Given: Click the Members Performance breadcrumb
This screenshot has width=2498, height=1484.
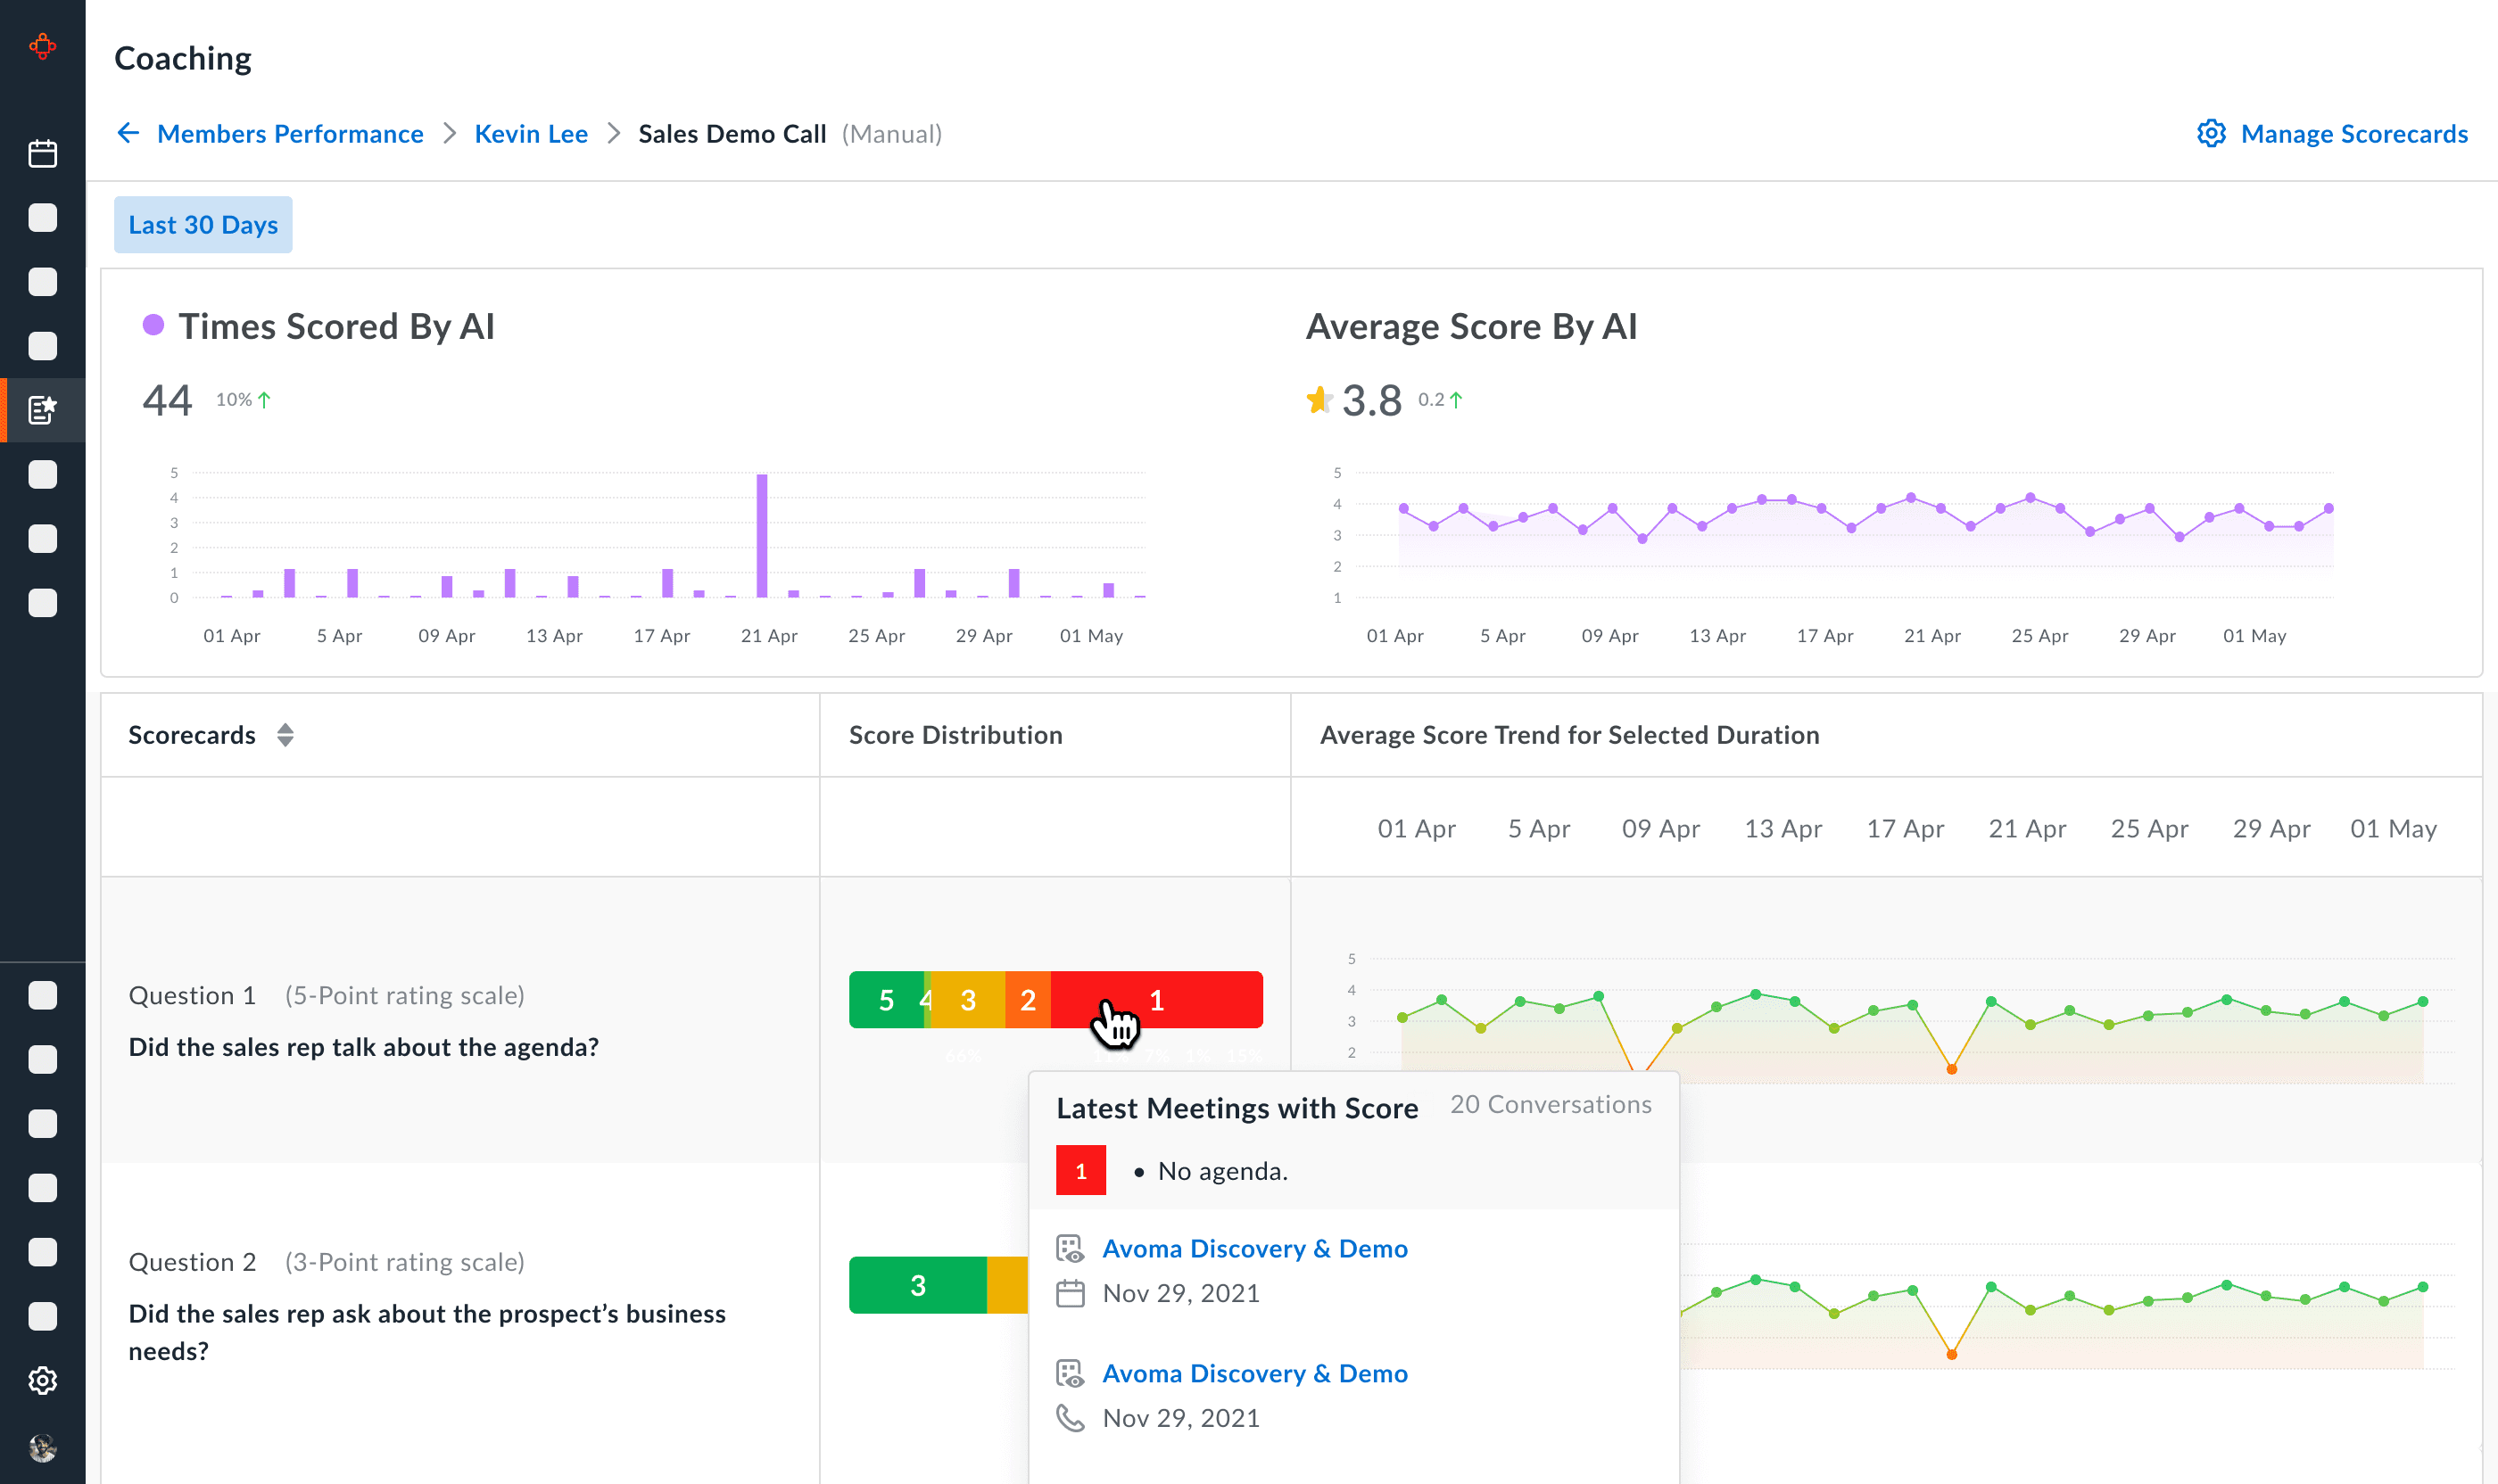Looking at the screenshot, I should tap(290, 134).
